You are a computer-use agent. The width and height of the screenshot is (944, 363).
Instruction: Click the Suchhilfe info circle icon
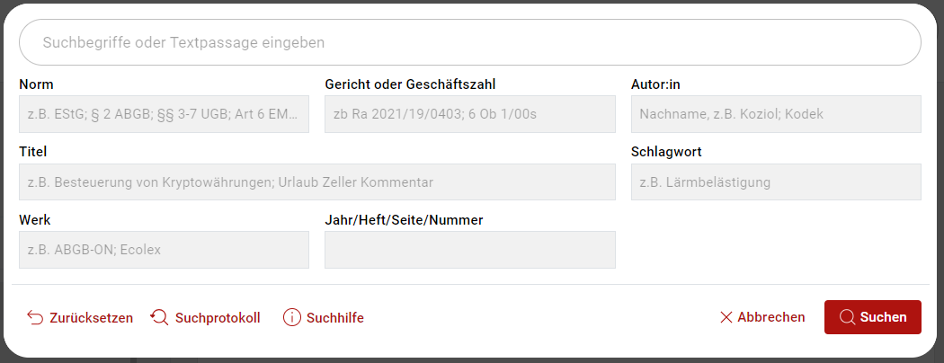291,317
